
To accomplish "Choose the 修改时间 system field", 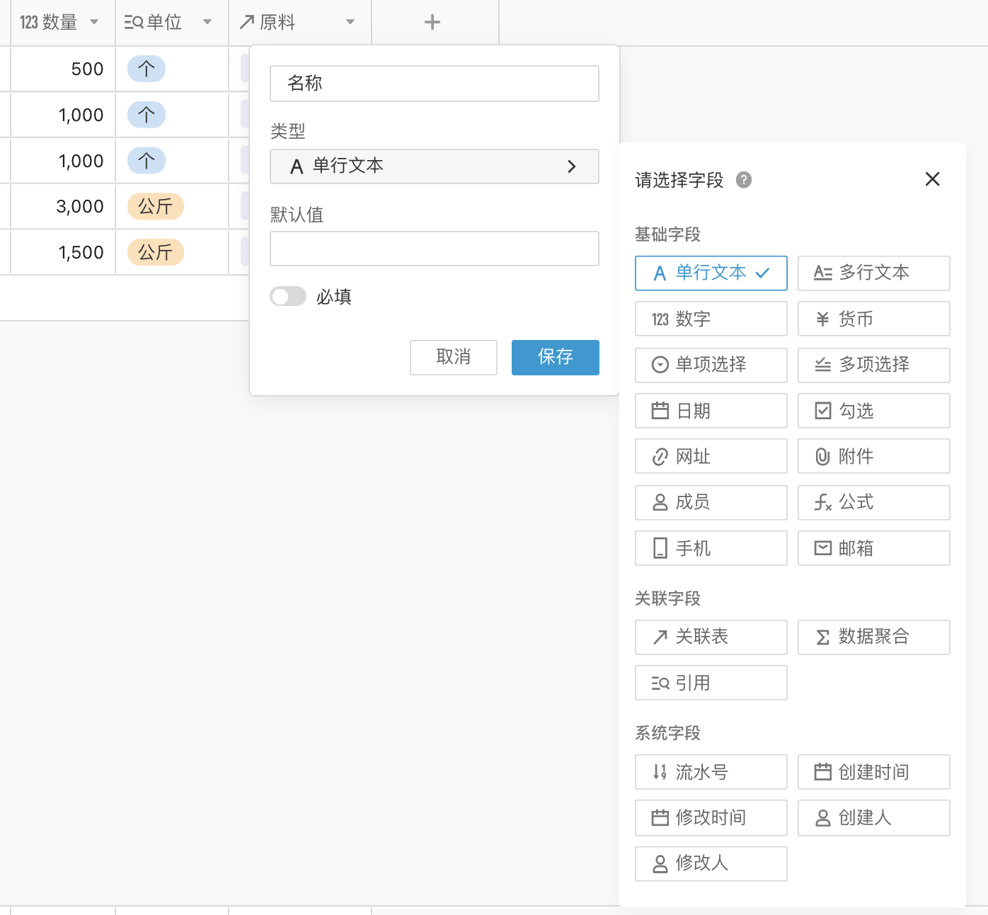I will click(711, 818).
